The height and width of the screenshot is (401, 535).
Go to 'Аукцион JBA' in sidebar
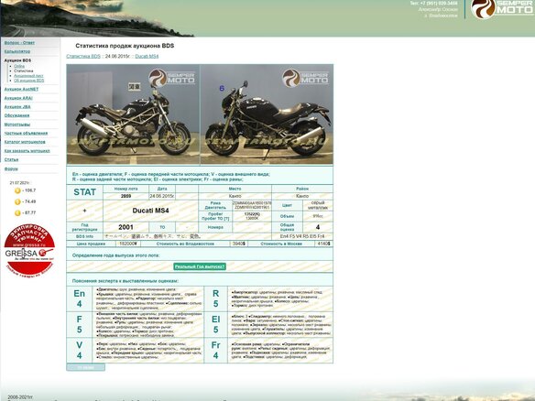17,107
